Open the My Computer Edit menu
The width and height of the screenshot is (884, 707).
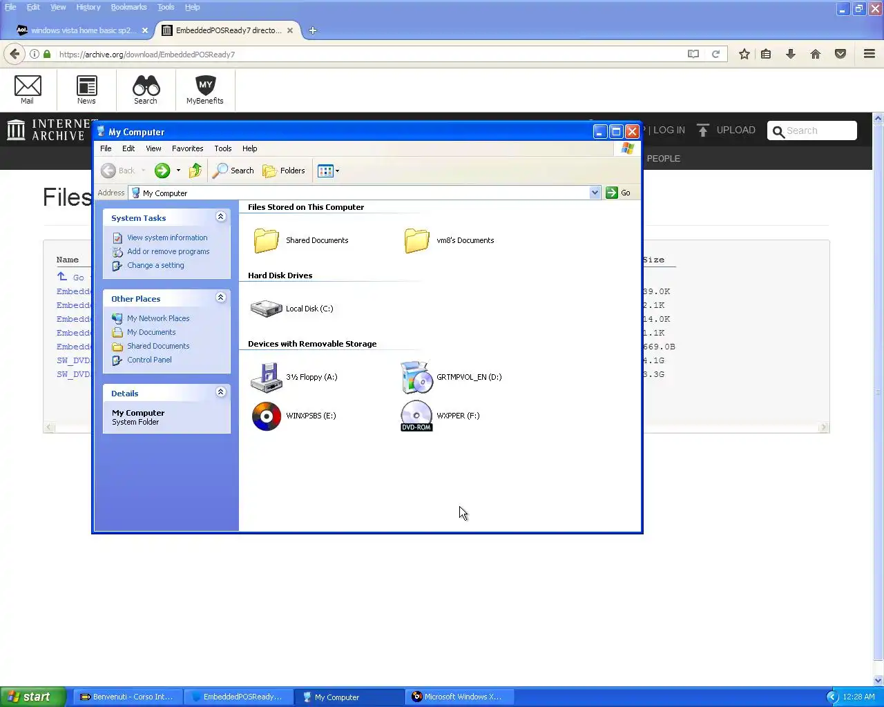128,148
